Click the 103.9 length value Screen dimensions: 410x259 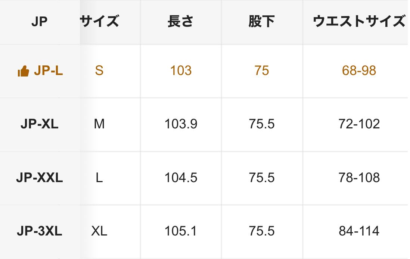(x=181, y=124)
